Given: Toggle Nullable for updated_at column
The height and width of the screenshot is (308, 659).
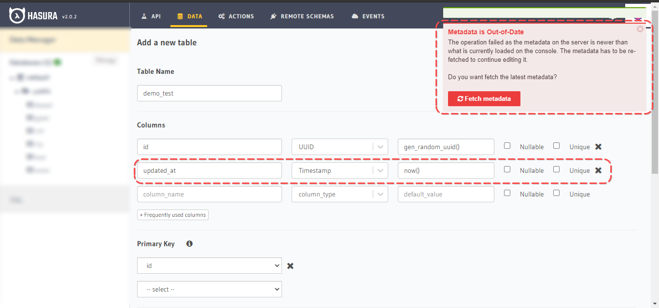Looking at the screenshot, I should 507,169.
